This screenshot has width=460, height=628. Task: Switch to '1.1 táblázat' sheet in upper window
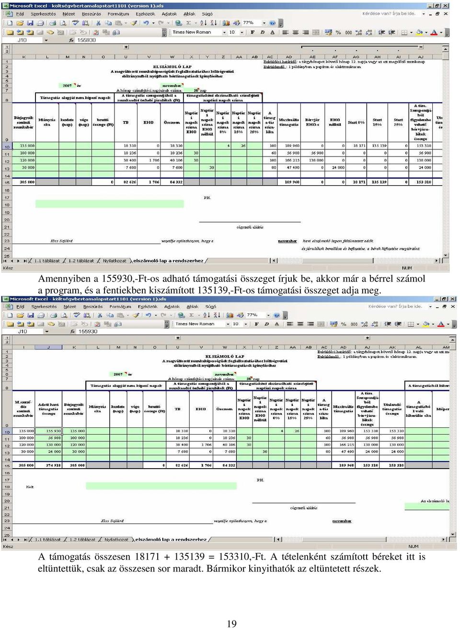coord(46,261)
